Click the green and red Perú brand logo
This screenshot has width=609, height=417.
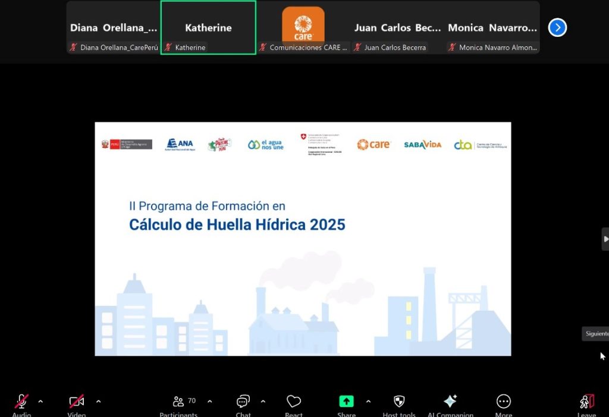coord(220,145)
